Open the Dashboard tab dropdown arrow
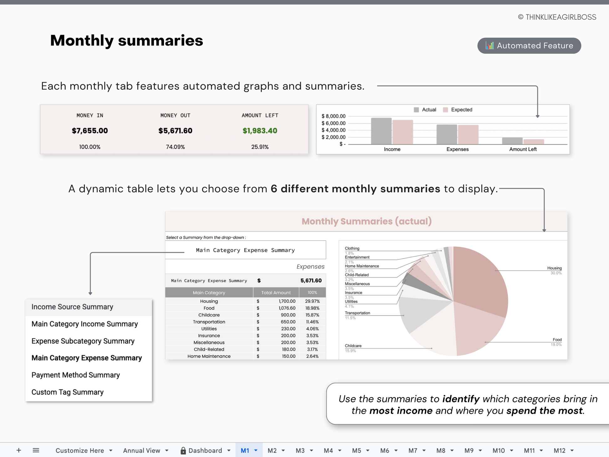 (x=229, y=450)
